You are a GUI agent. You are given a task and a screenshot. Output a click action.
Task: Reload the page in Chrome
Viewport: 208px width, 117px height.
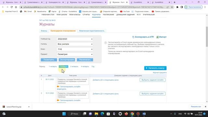(x=12, y=7)
